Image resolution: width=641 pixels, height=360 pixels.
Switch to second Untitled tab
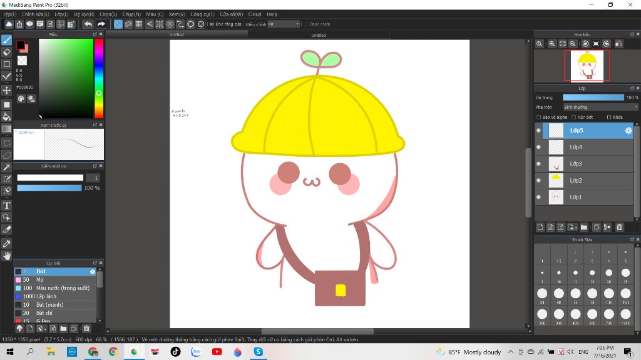click(319, 35)
